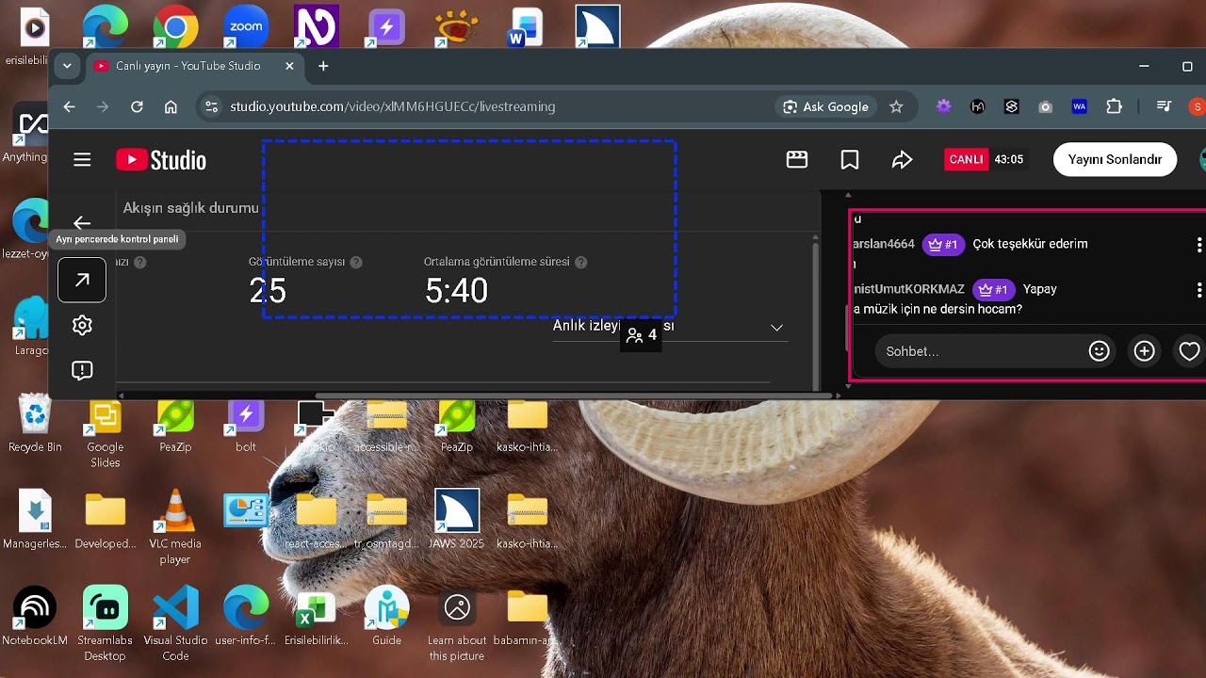Screen dimensions: 1206x678
Task: Select the Erisilebilirlik Excel file on desktop
Action: [317, 617]
